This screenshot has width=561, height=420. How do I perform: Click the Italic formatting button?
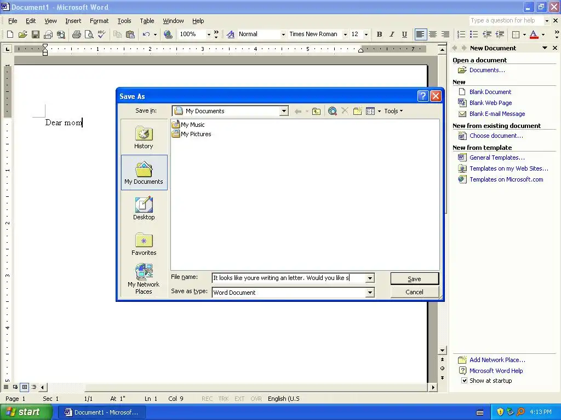(392, 34)
